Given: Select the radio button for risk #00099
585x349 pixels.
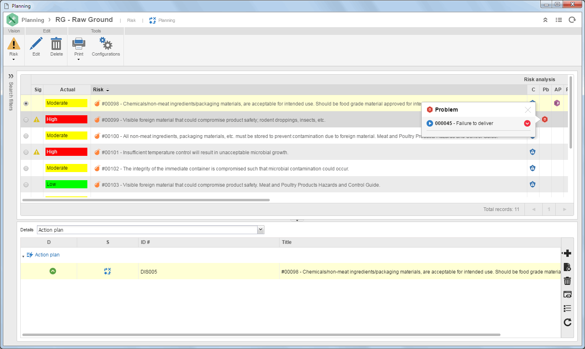Looking at the screenshot, I should (26, 120).
